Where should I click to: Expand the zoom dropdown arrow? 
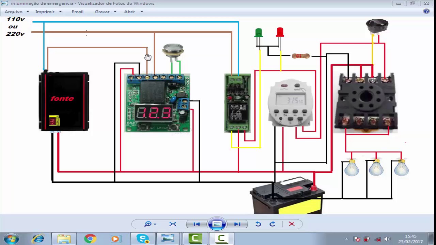[155, 224]
